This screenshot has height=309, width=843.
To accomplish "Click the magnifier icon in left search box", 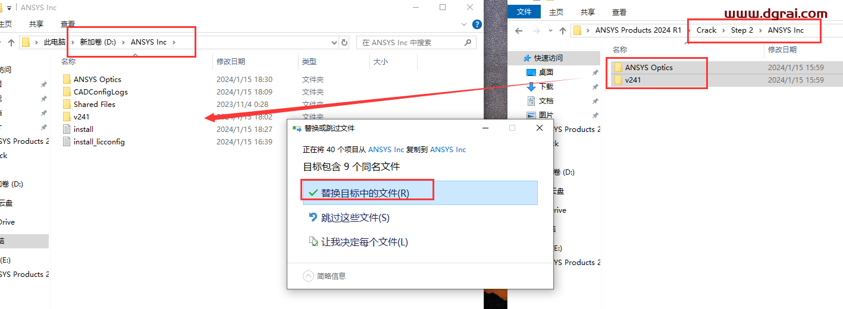I will (x=468, y=43).
